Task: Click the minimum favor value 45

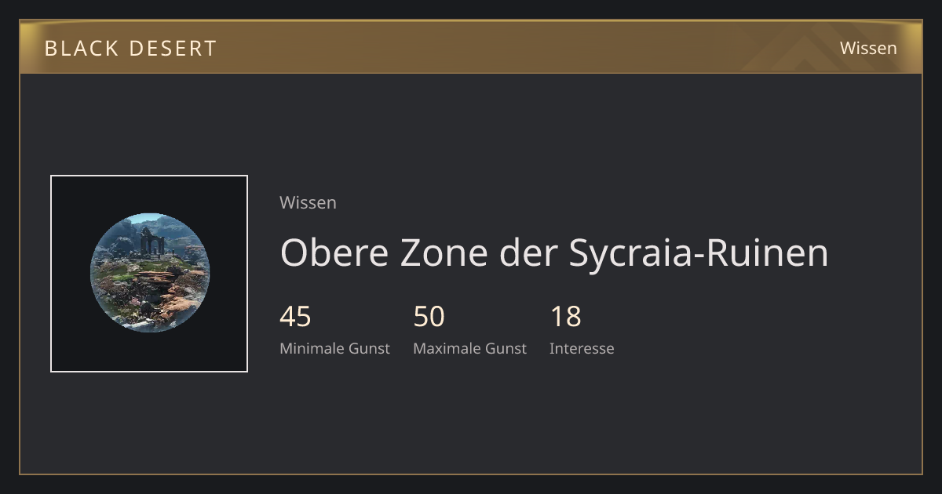Action: point(295,317)
